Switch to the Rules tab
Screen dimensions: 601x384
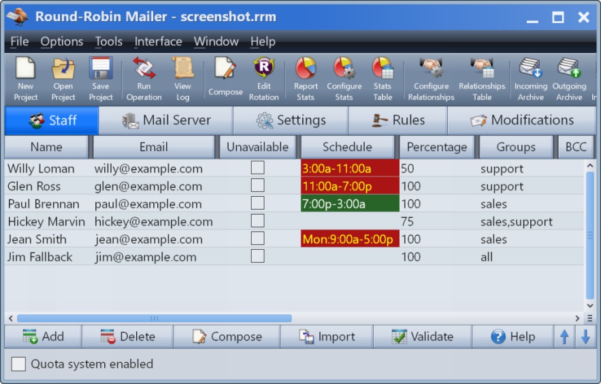(x=398, y=121)
